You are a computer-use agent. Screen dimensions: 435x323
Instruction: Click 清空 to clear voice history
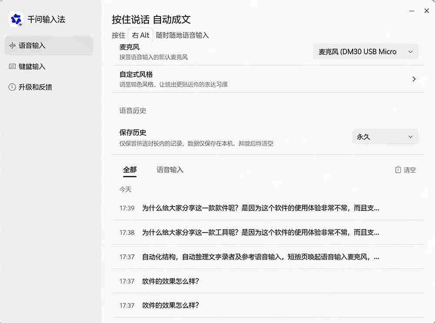click(405, 170)
